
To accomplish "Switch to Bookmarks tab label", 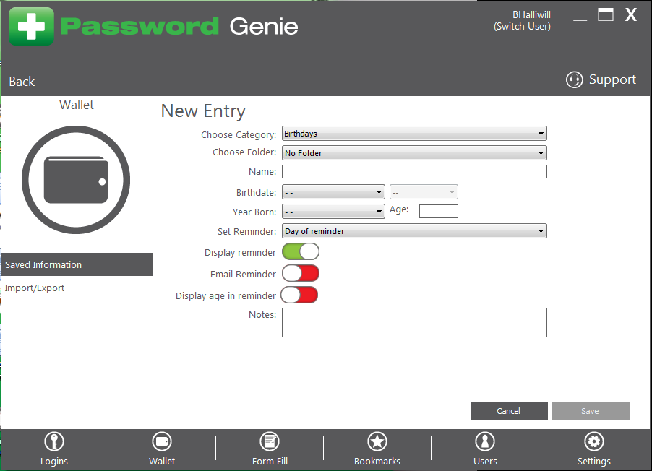I will [x=377, y=461].
